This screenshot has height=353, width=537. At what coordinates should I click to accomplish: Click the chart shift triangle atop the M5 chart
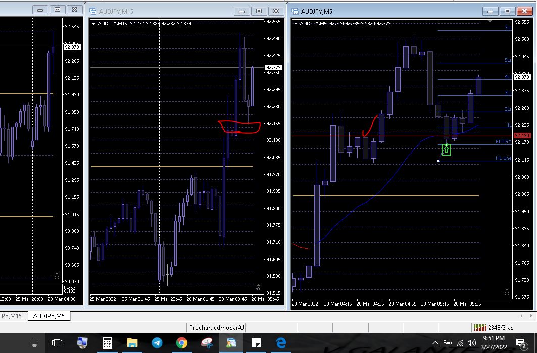(490, 21)
